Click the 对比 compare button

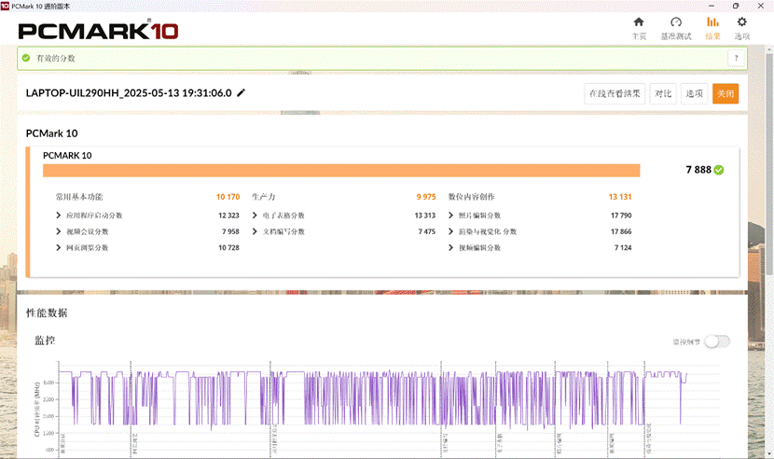click(663, 93)
